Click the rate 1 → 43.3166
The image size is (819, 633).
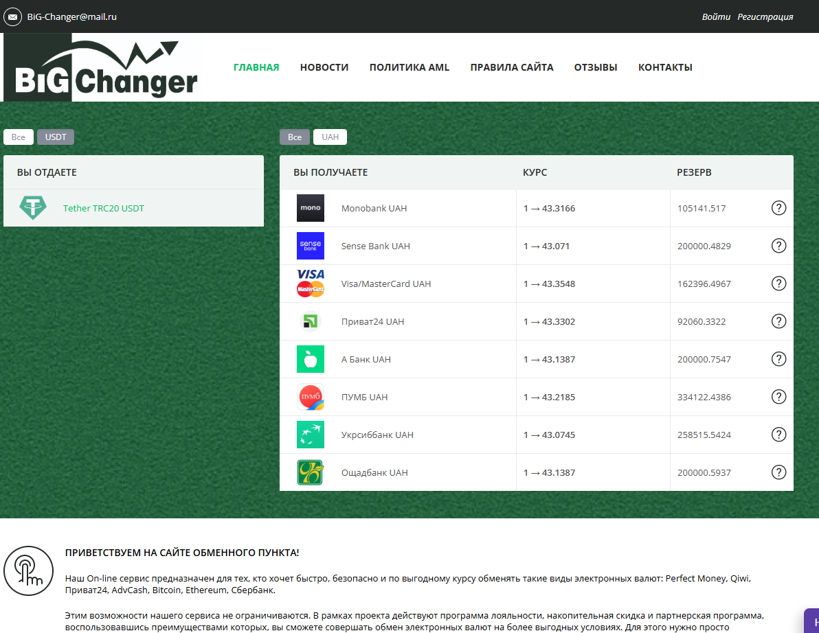coord(549,208)
